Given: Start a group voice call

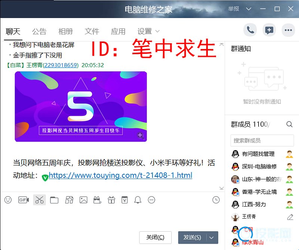Looking at the screenshot, I should pyautogui.click(x=250, y=30).
